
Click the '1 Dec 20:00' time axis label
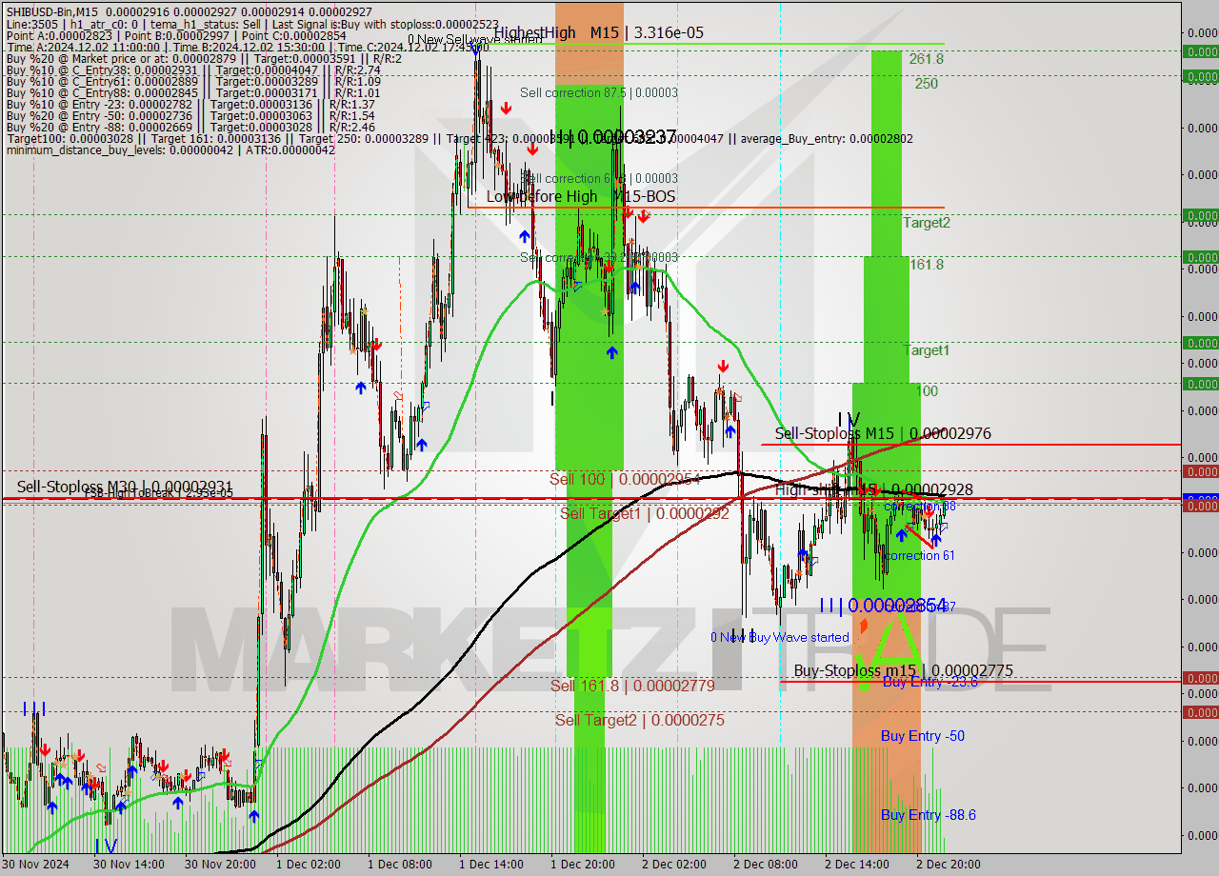[x=583, y=865]
